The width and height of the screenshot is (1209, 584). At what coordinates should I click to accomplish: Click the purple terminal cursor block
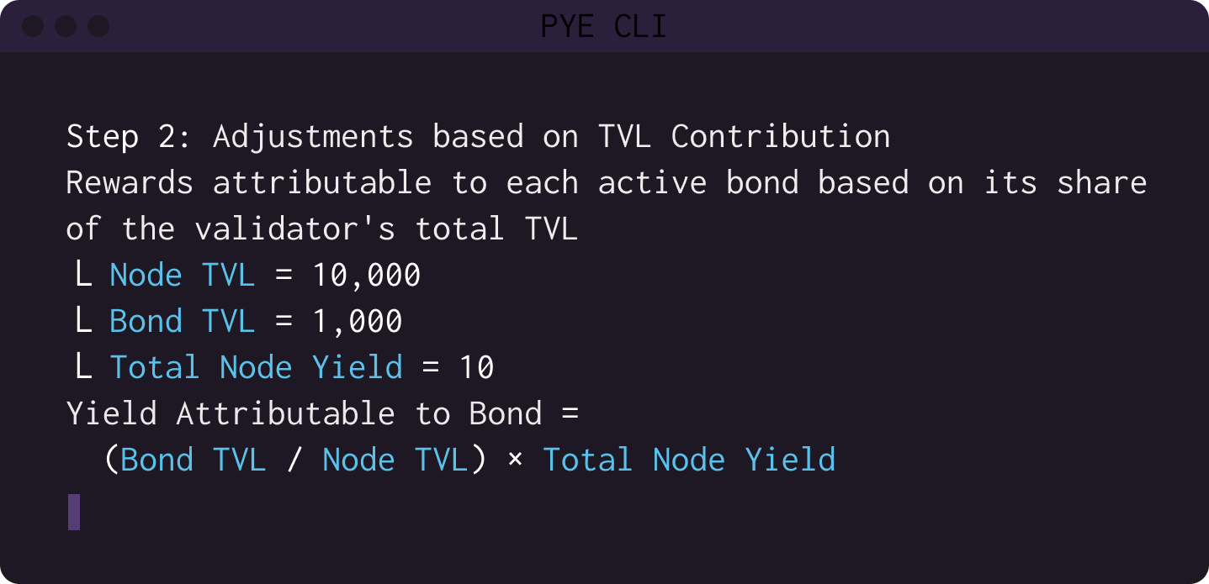click(x=74, y=512)
